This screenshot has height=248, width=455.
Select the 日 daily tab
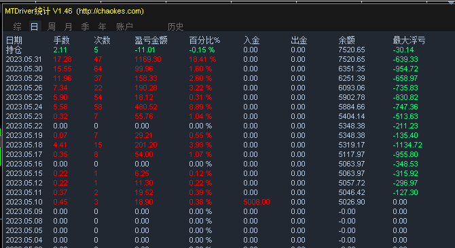[34, 26]
